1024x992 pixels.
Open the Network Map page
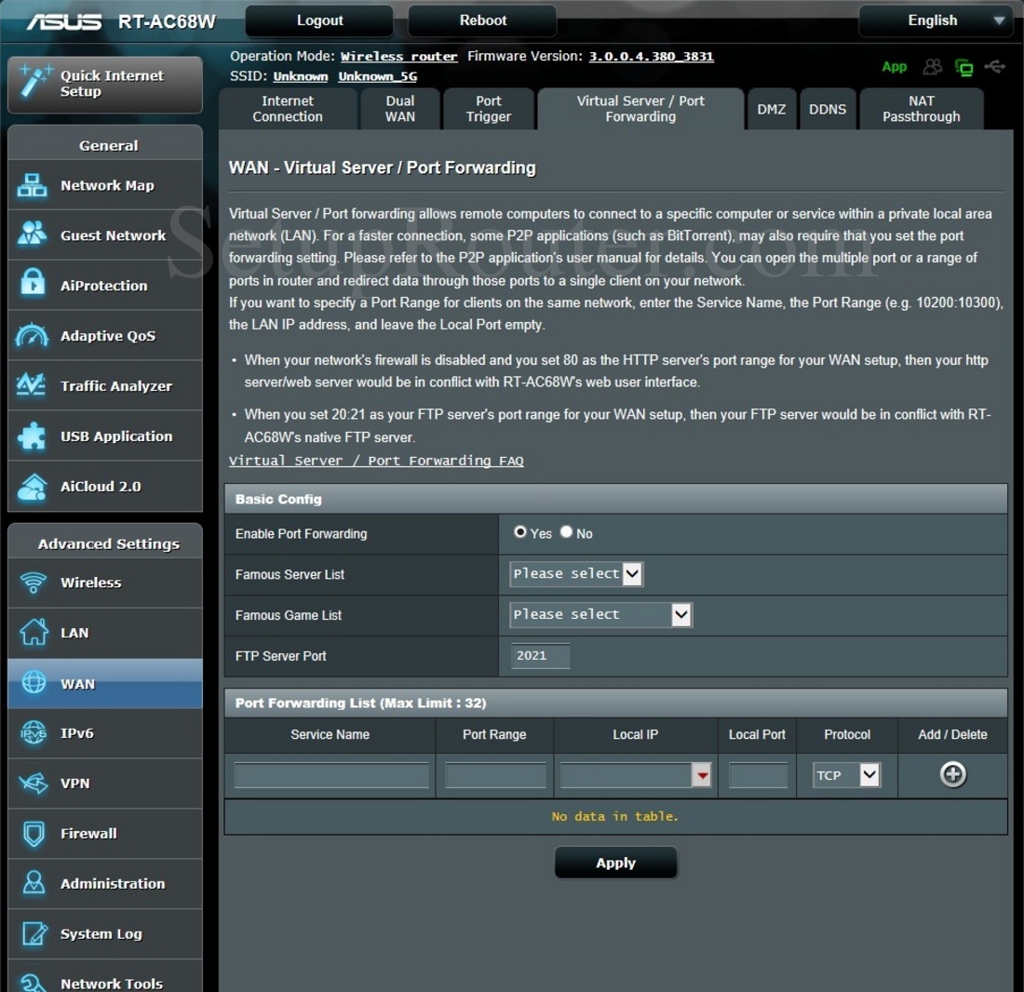[x=105, y=185]
